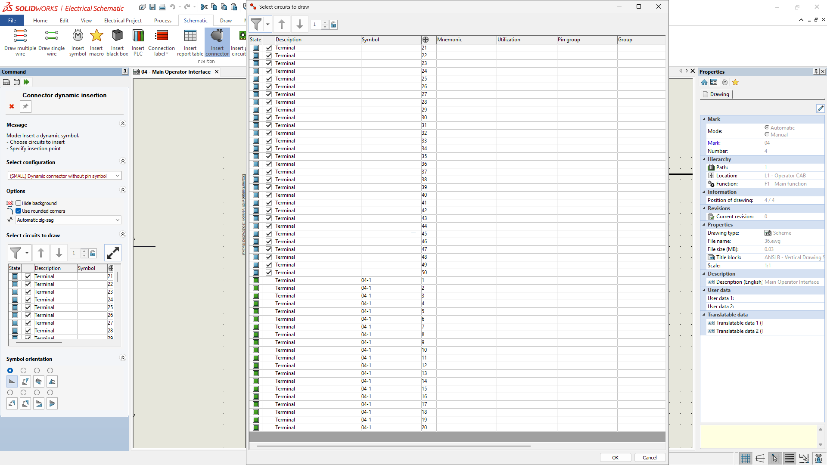Click the OK button
827x465 pixels.
615,458
